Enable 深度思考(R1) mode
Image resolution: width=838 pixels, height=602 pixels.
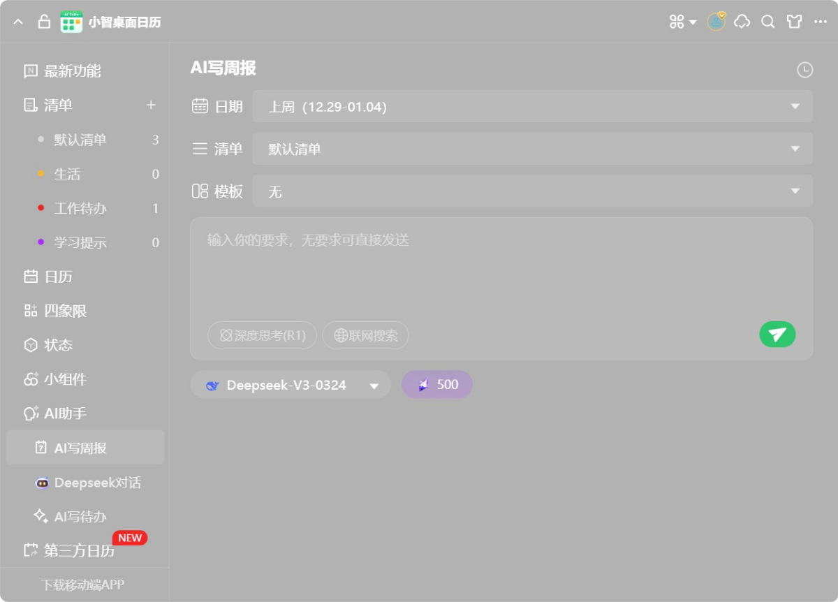(x=262, y=335)
